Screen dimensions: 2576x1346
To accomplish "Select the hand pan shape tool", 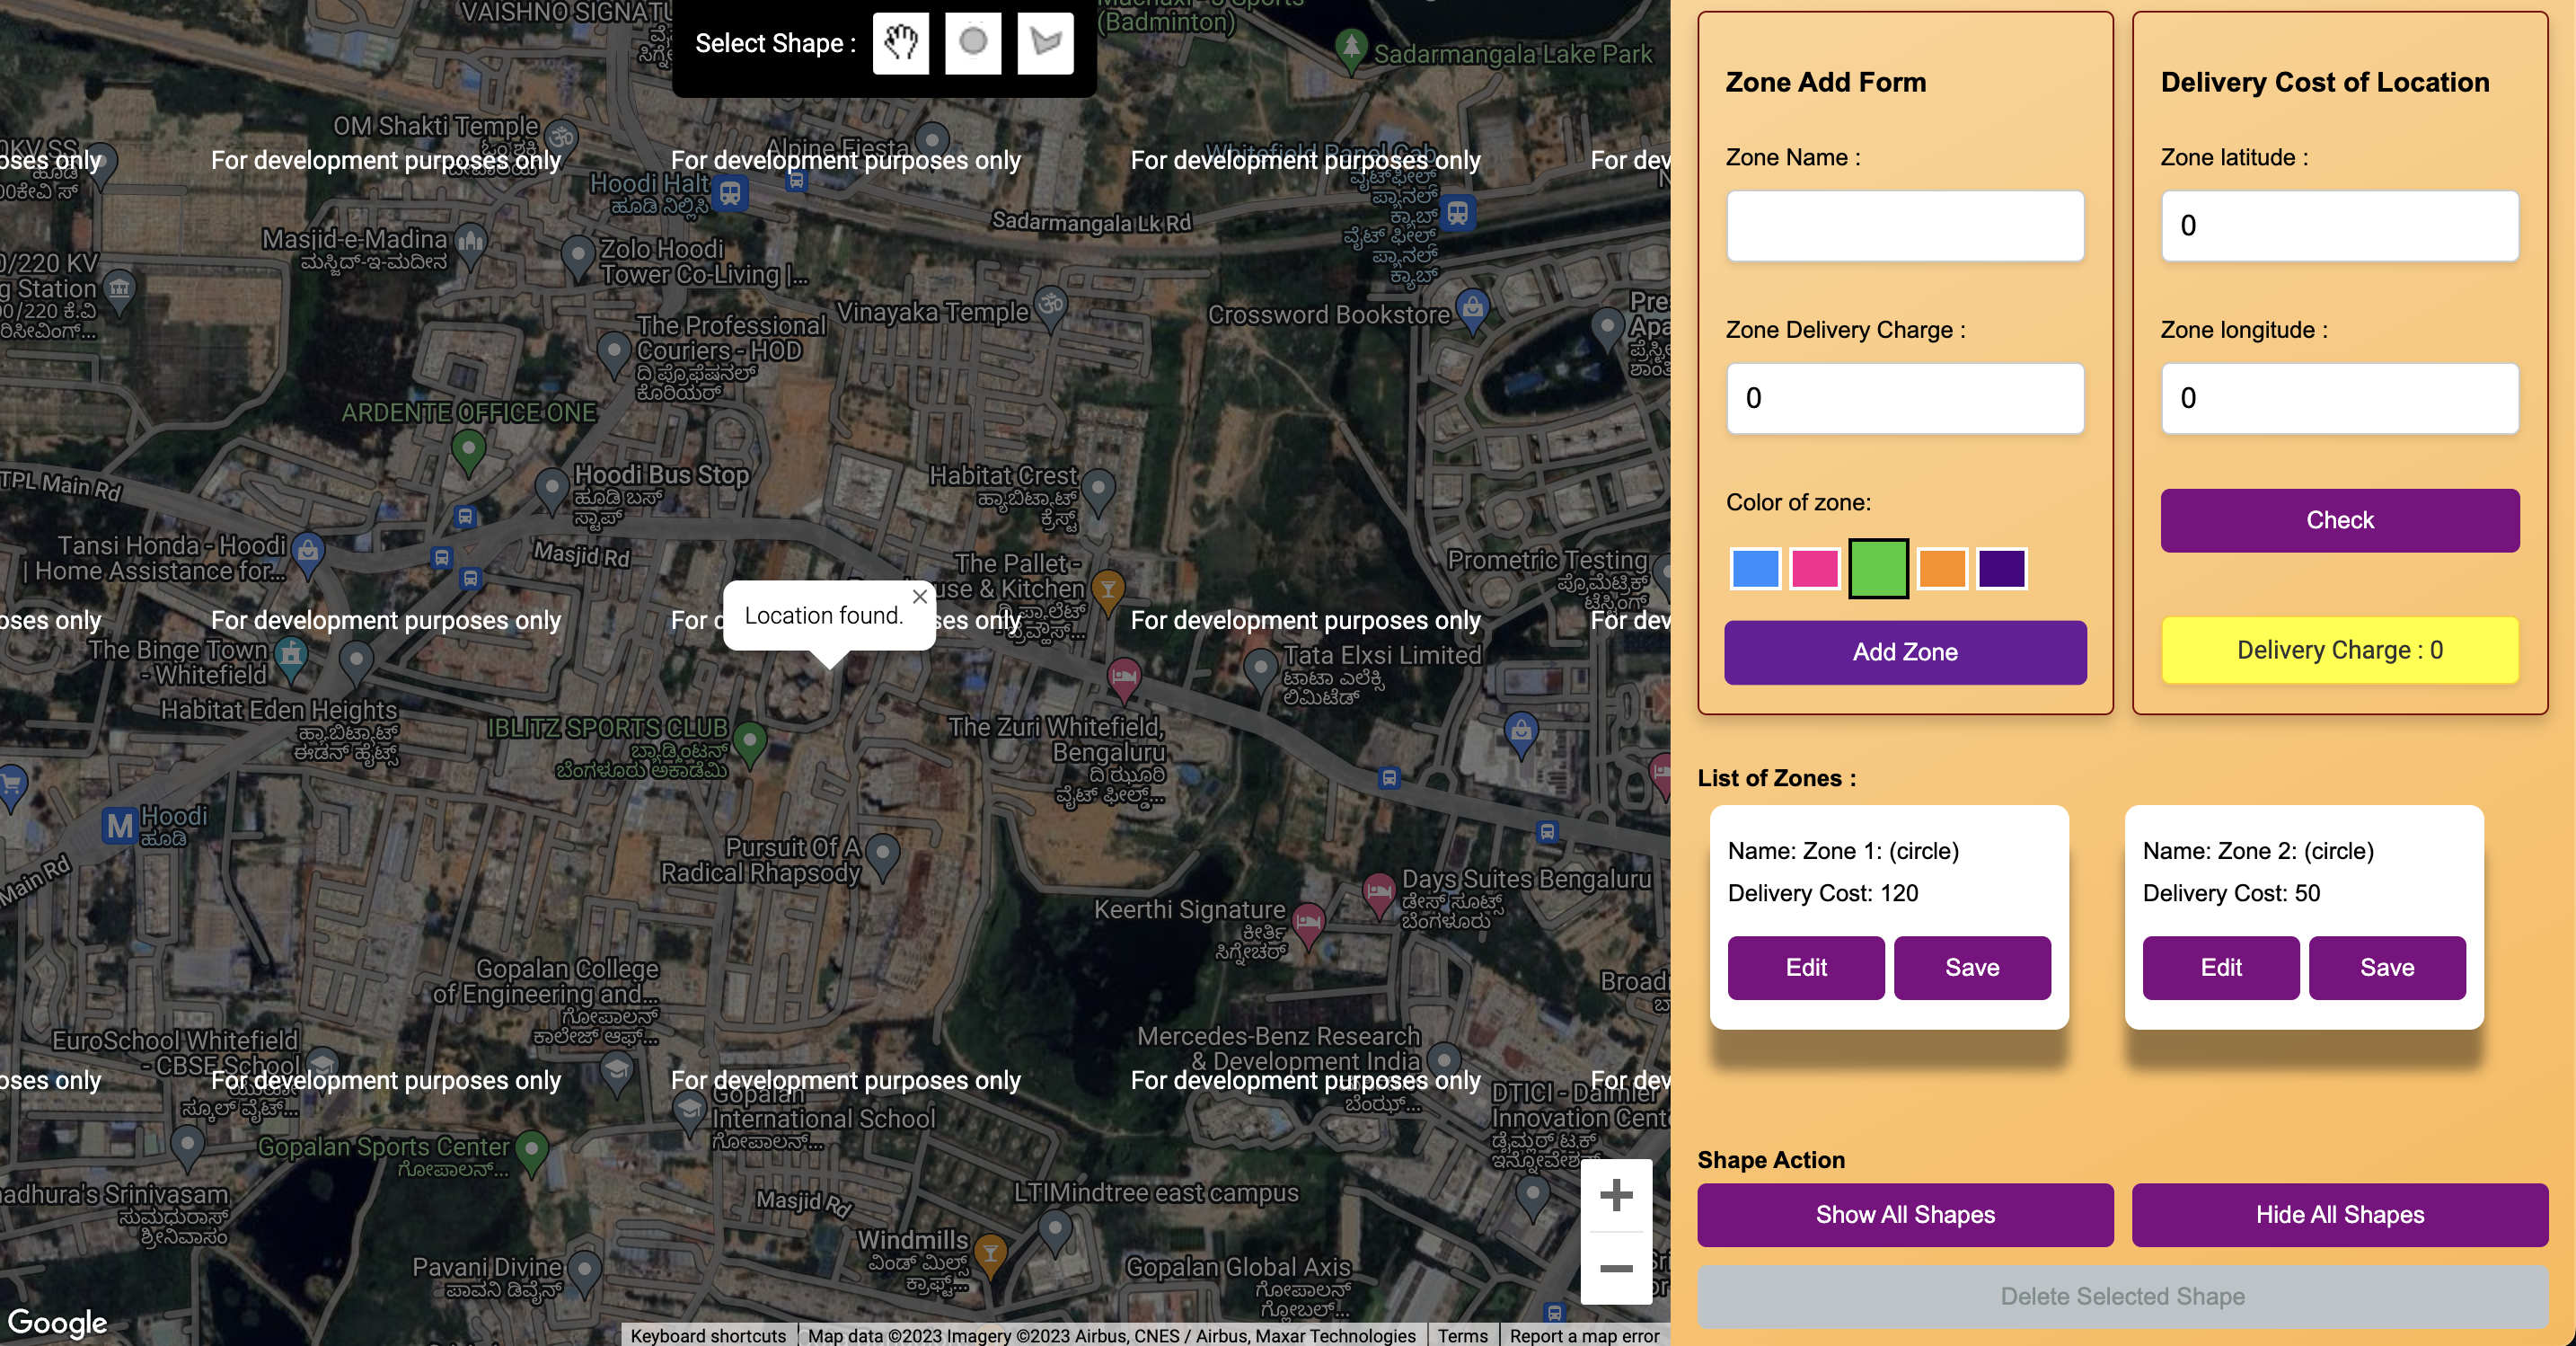I will pos(900,43).
